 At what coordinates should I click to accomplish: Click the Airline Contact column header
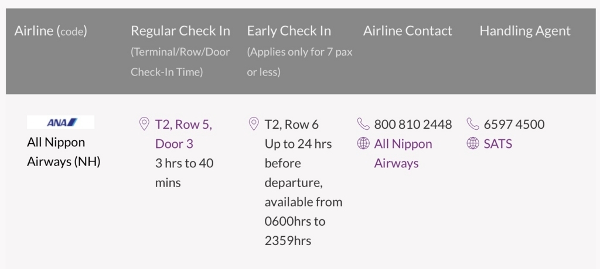pyautogui.click(x=408, y=31)
